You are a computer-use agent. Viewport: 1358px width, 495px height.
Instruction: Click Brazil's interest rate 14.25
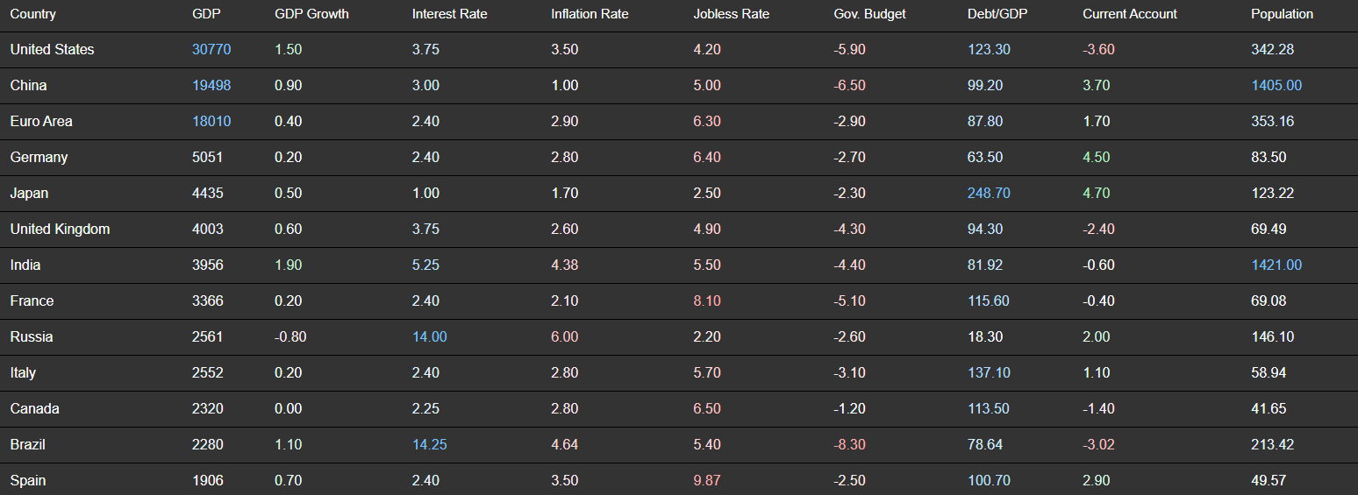[x=429, y=445]
